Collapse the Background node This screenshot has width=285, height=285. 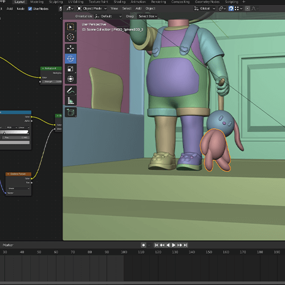43,68
